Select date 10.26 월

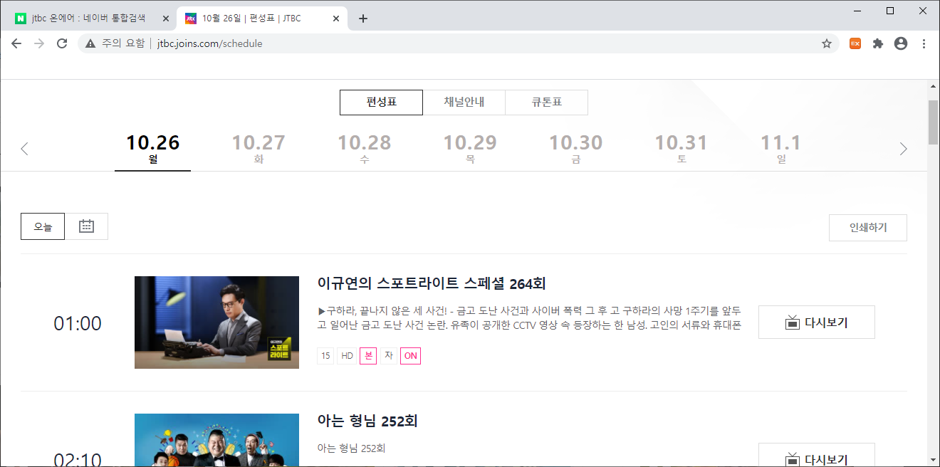(153, 149)
